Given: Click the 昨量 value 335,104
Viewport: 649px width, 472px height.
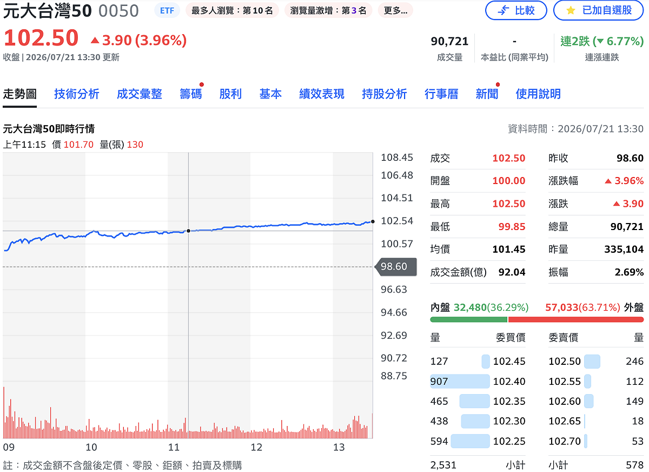Looking at the screenshot, I should click(x=624, y=250).
